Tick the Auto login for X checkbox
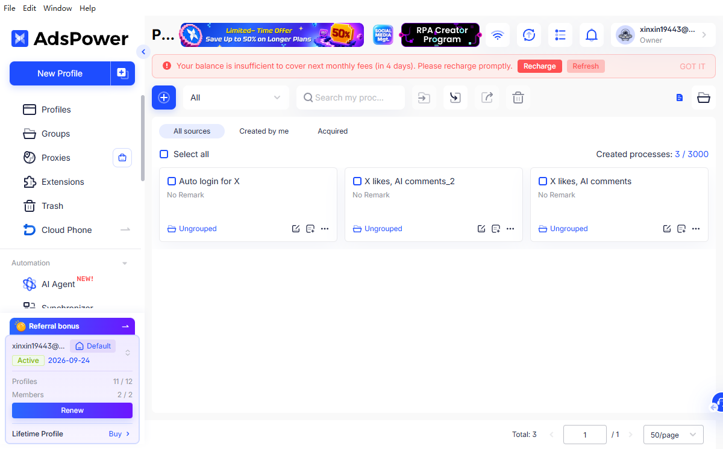The height and width of the screenshot is (449, 723). click(x=172, y=181)
